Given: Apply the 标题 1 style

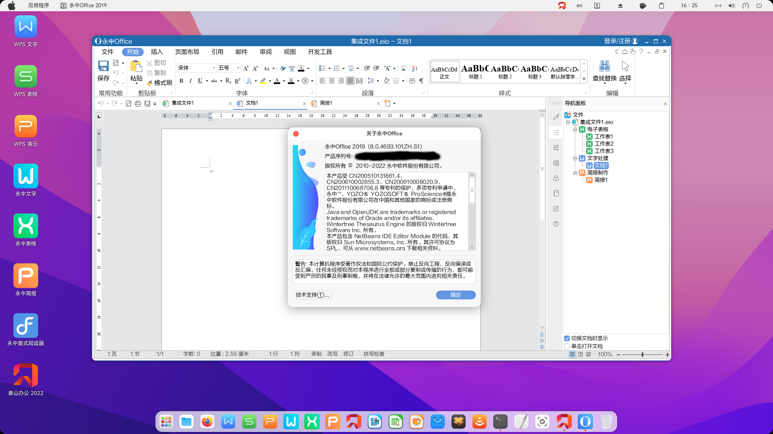Looking at the screenshot, I should 475,72.
